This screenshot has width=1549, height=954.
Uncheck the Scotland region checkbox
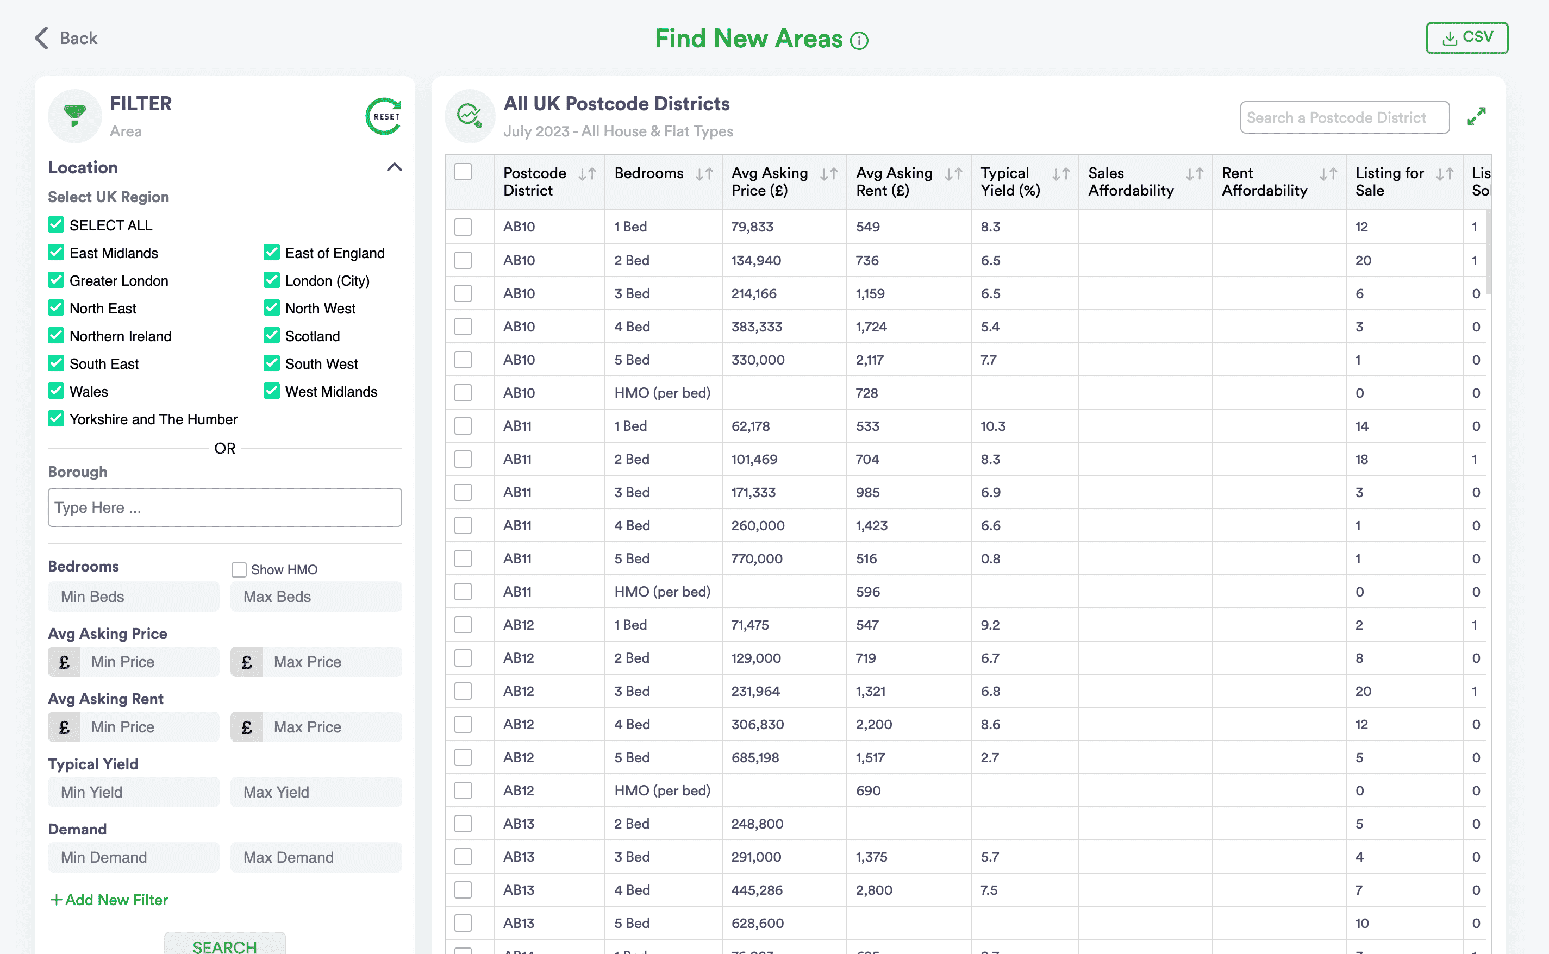[272, 336]
